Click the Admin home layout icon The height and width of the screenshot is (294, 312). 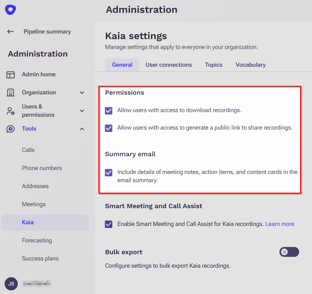11,75
